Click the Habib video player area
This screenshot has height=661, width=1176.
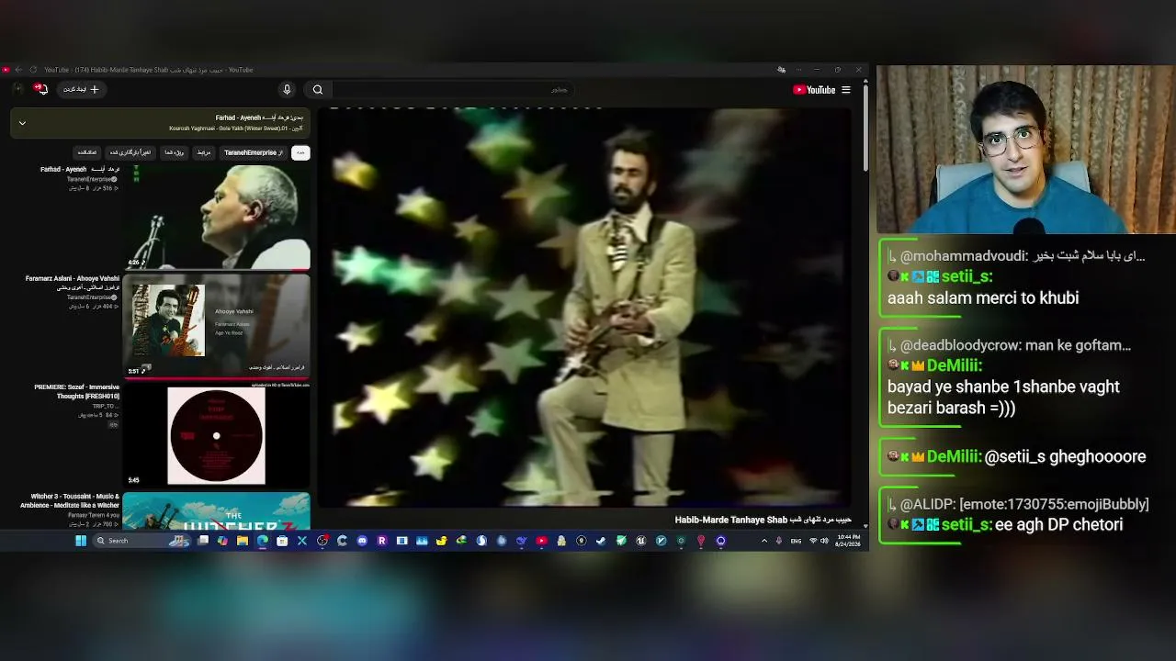584,308
